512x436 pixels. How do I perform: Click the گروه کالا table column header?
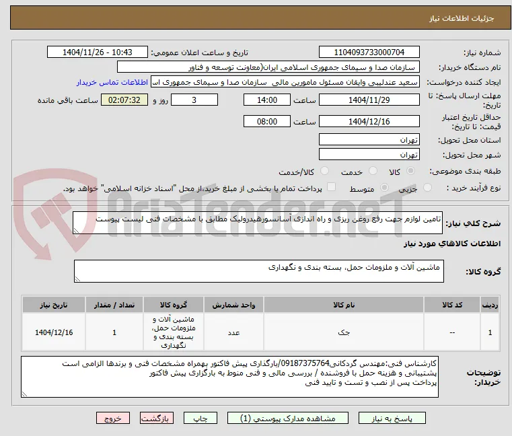tap(174, 305)
